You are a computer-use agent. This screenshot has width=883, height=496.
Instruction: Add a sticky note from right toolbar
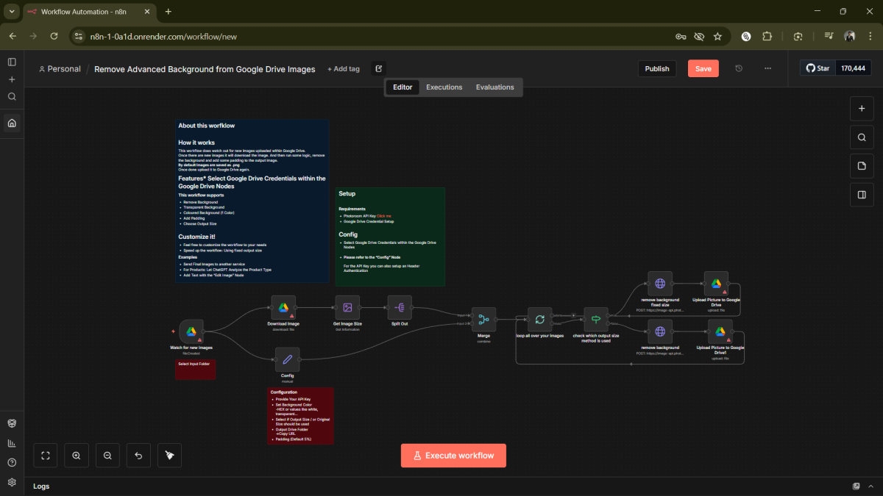point(862,166)
